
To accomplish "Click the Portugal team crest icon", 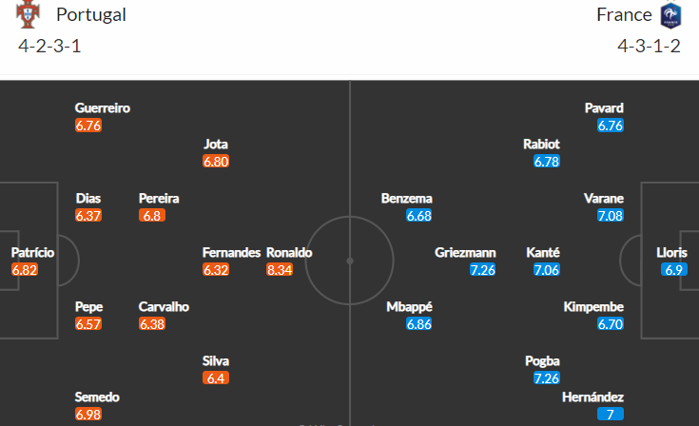I will (x=28, y=14).
